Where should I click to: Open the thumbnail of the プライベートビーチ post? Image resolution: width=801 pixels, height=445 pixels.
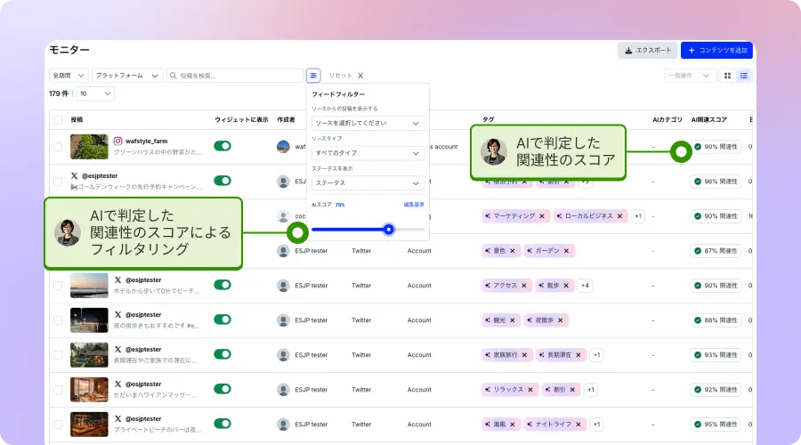89,425
